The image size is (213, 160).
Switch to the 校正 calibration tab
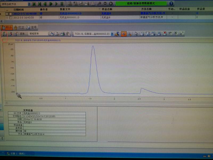pyautogui.click(x=19, y=28)
